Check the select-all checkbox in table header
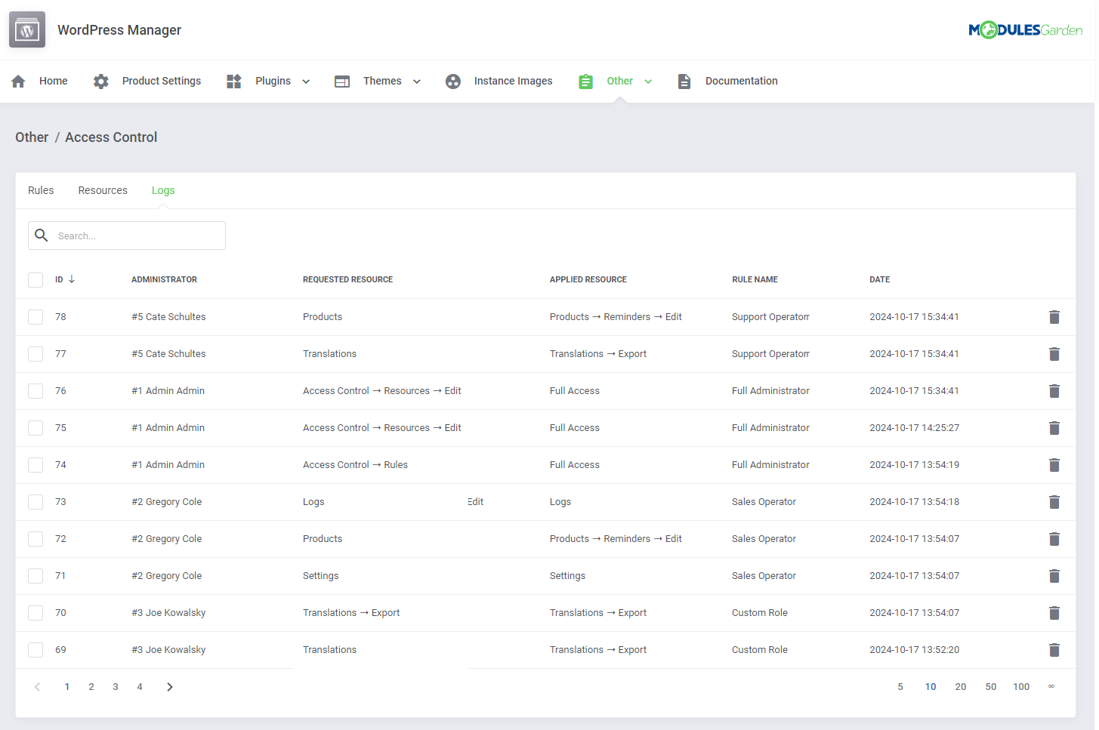Image resolution: width=1099 pixels, height=730 pixels. pyautogui.click(x=36, y=279)
